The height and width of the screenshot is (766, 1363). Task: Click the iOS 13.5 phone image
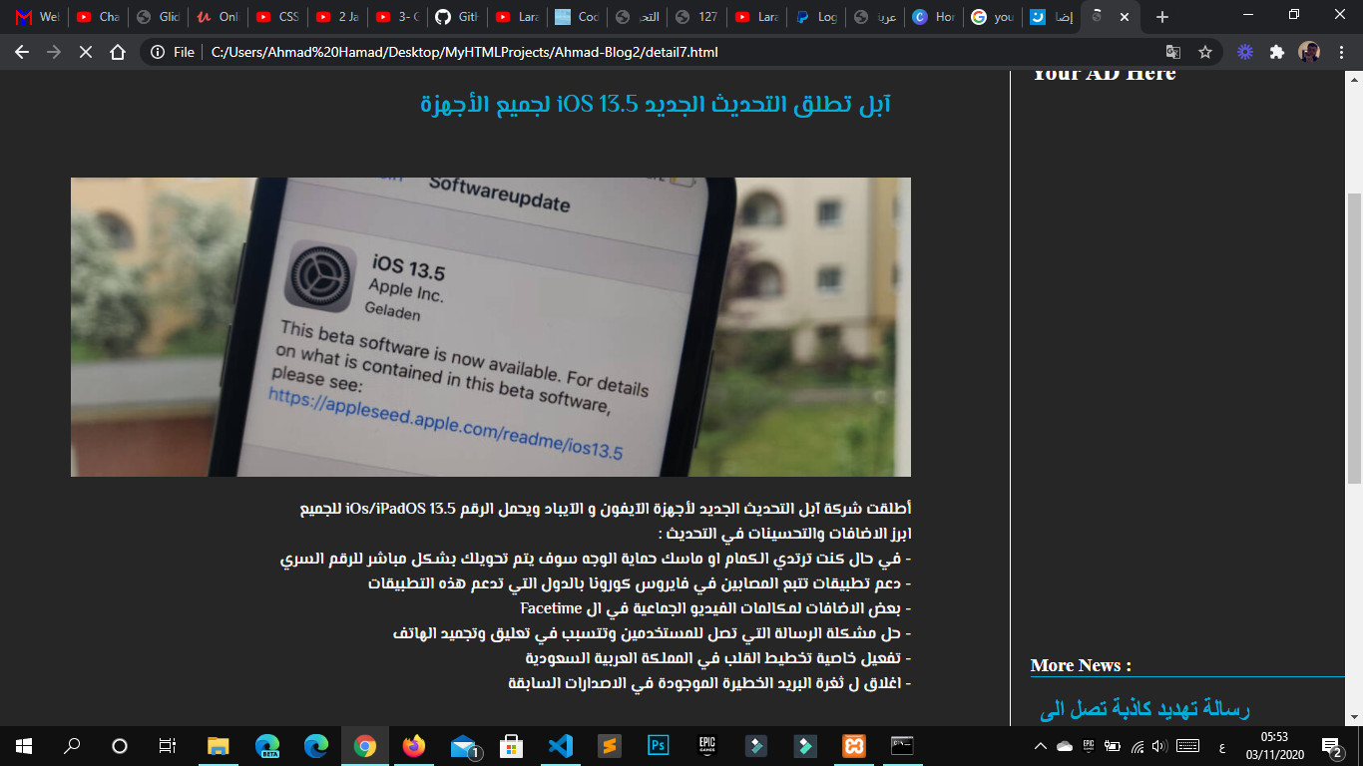pos(491,327)
